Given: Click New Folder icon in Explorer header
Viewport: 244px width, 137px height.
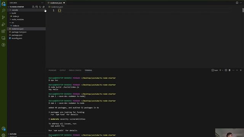Looking at the screenshot, I should [x=37, y=7].
